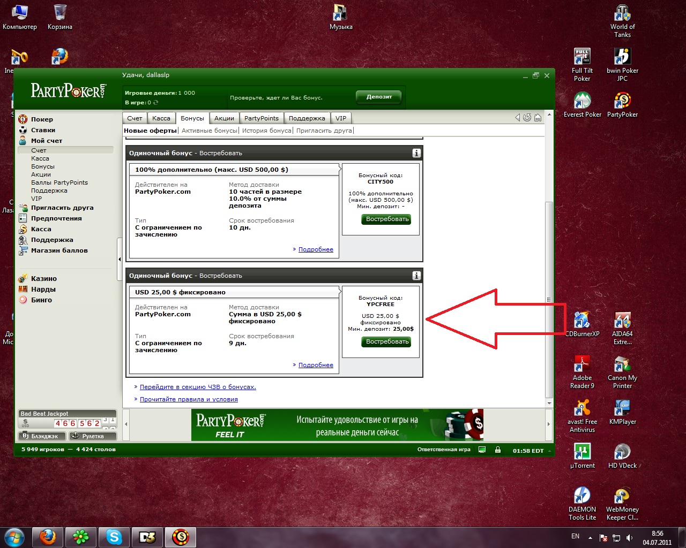Image resolution: width=686 pixels, height=548 pixels.
Task: Click the back arrow icon in the toolbar
Action: [517, 118]
